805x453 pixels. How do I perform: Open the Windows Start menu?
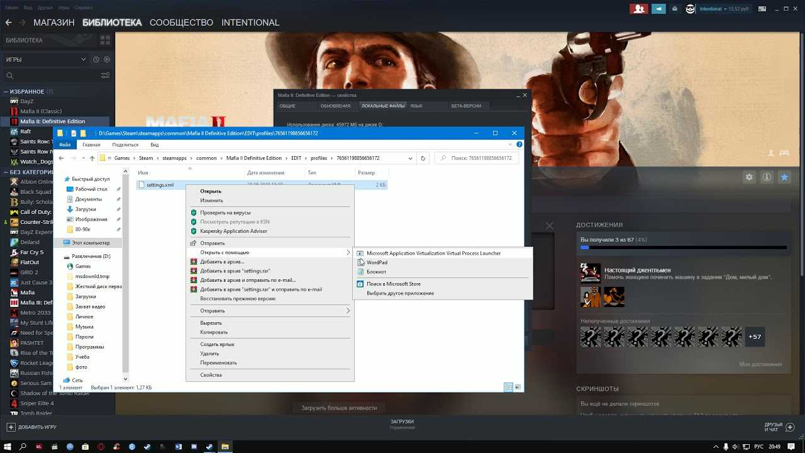pyautogui.click(x=8, y=446)
